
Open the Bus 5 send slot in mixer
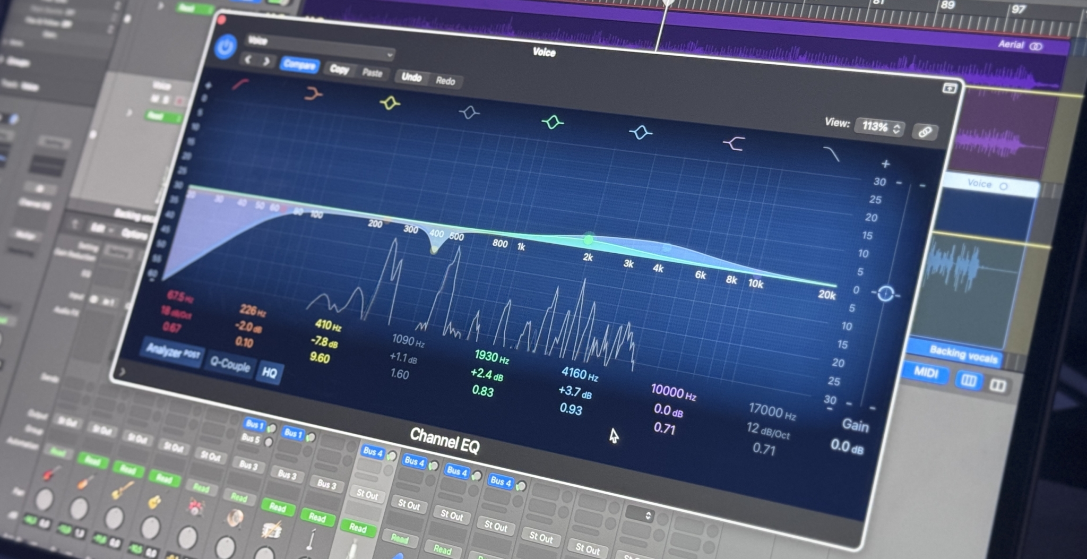[x=251, y=438]
